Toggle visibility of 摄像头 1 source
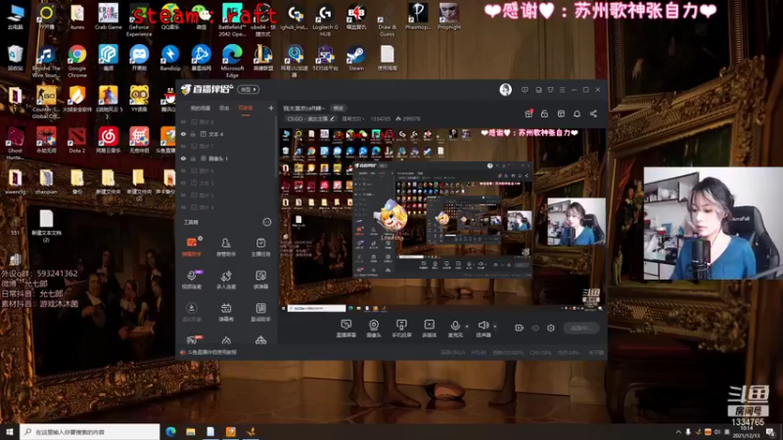Screen dimensions: 783x440 coord(183,158)
